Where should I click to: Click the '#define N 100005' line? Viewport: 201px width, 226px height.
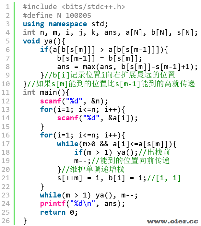pos(57,16)
